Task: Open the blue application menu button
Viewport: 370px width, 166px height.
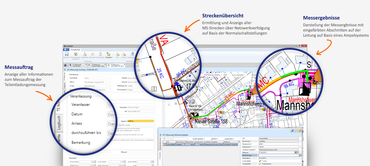Action: point(66,49)
